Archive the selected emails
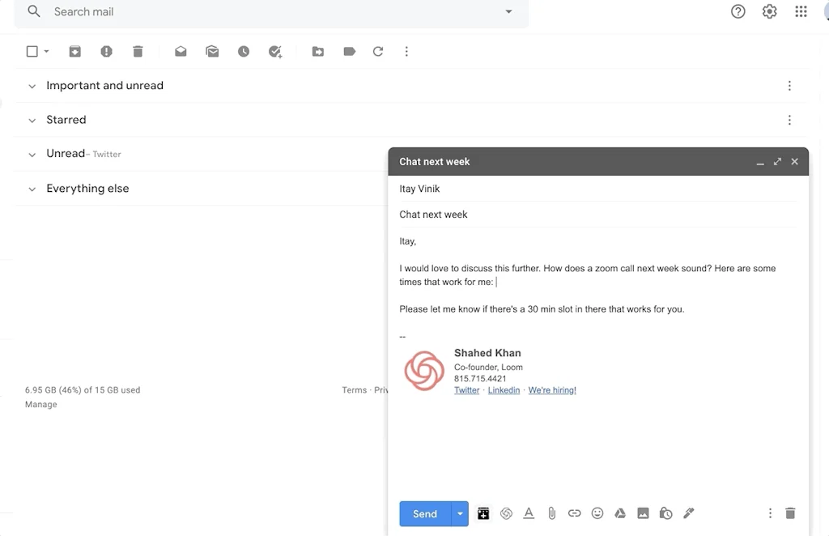The width and height of the screenshot is (829, 536). tap(74, 51)
